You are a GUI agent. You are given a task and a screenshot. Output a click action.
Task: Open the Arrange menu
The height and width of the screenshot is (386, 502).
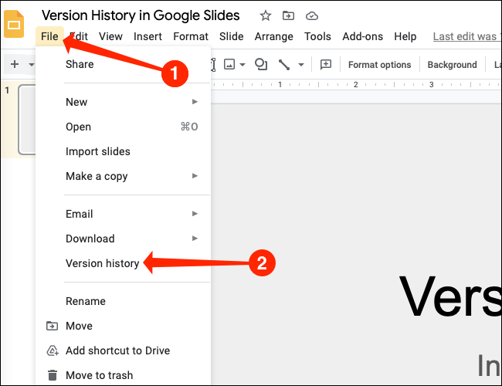click(x=273, y=36)
